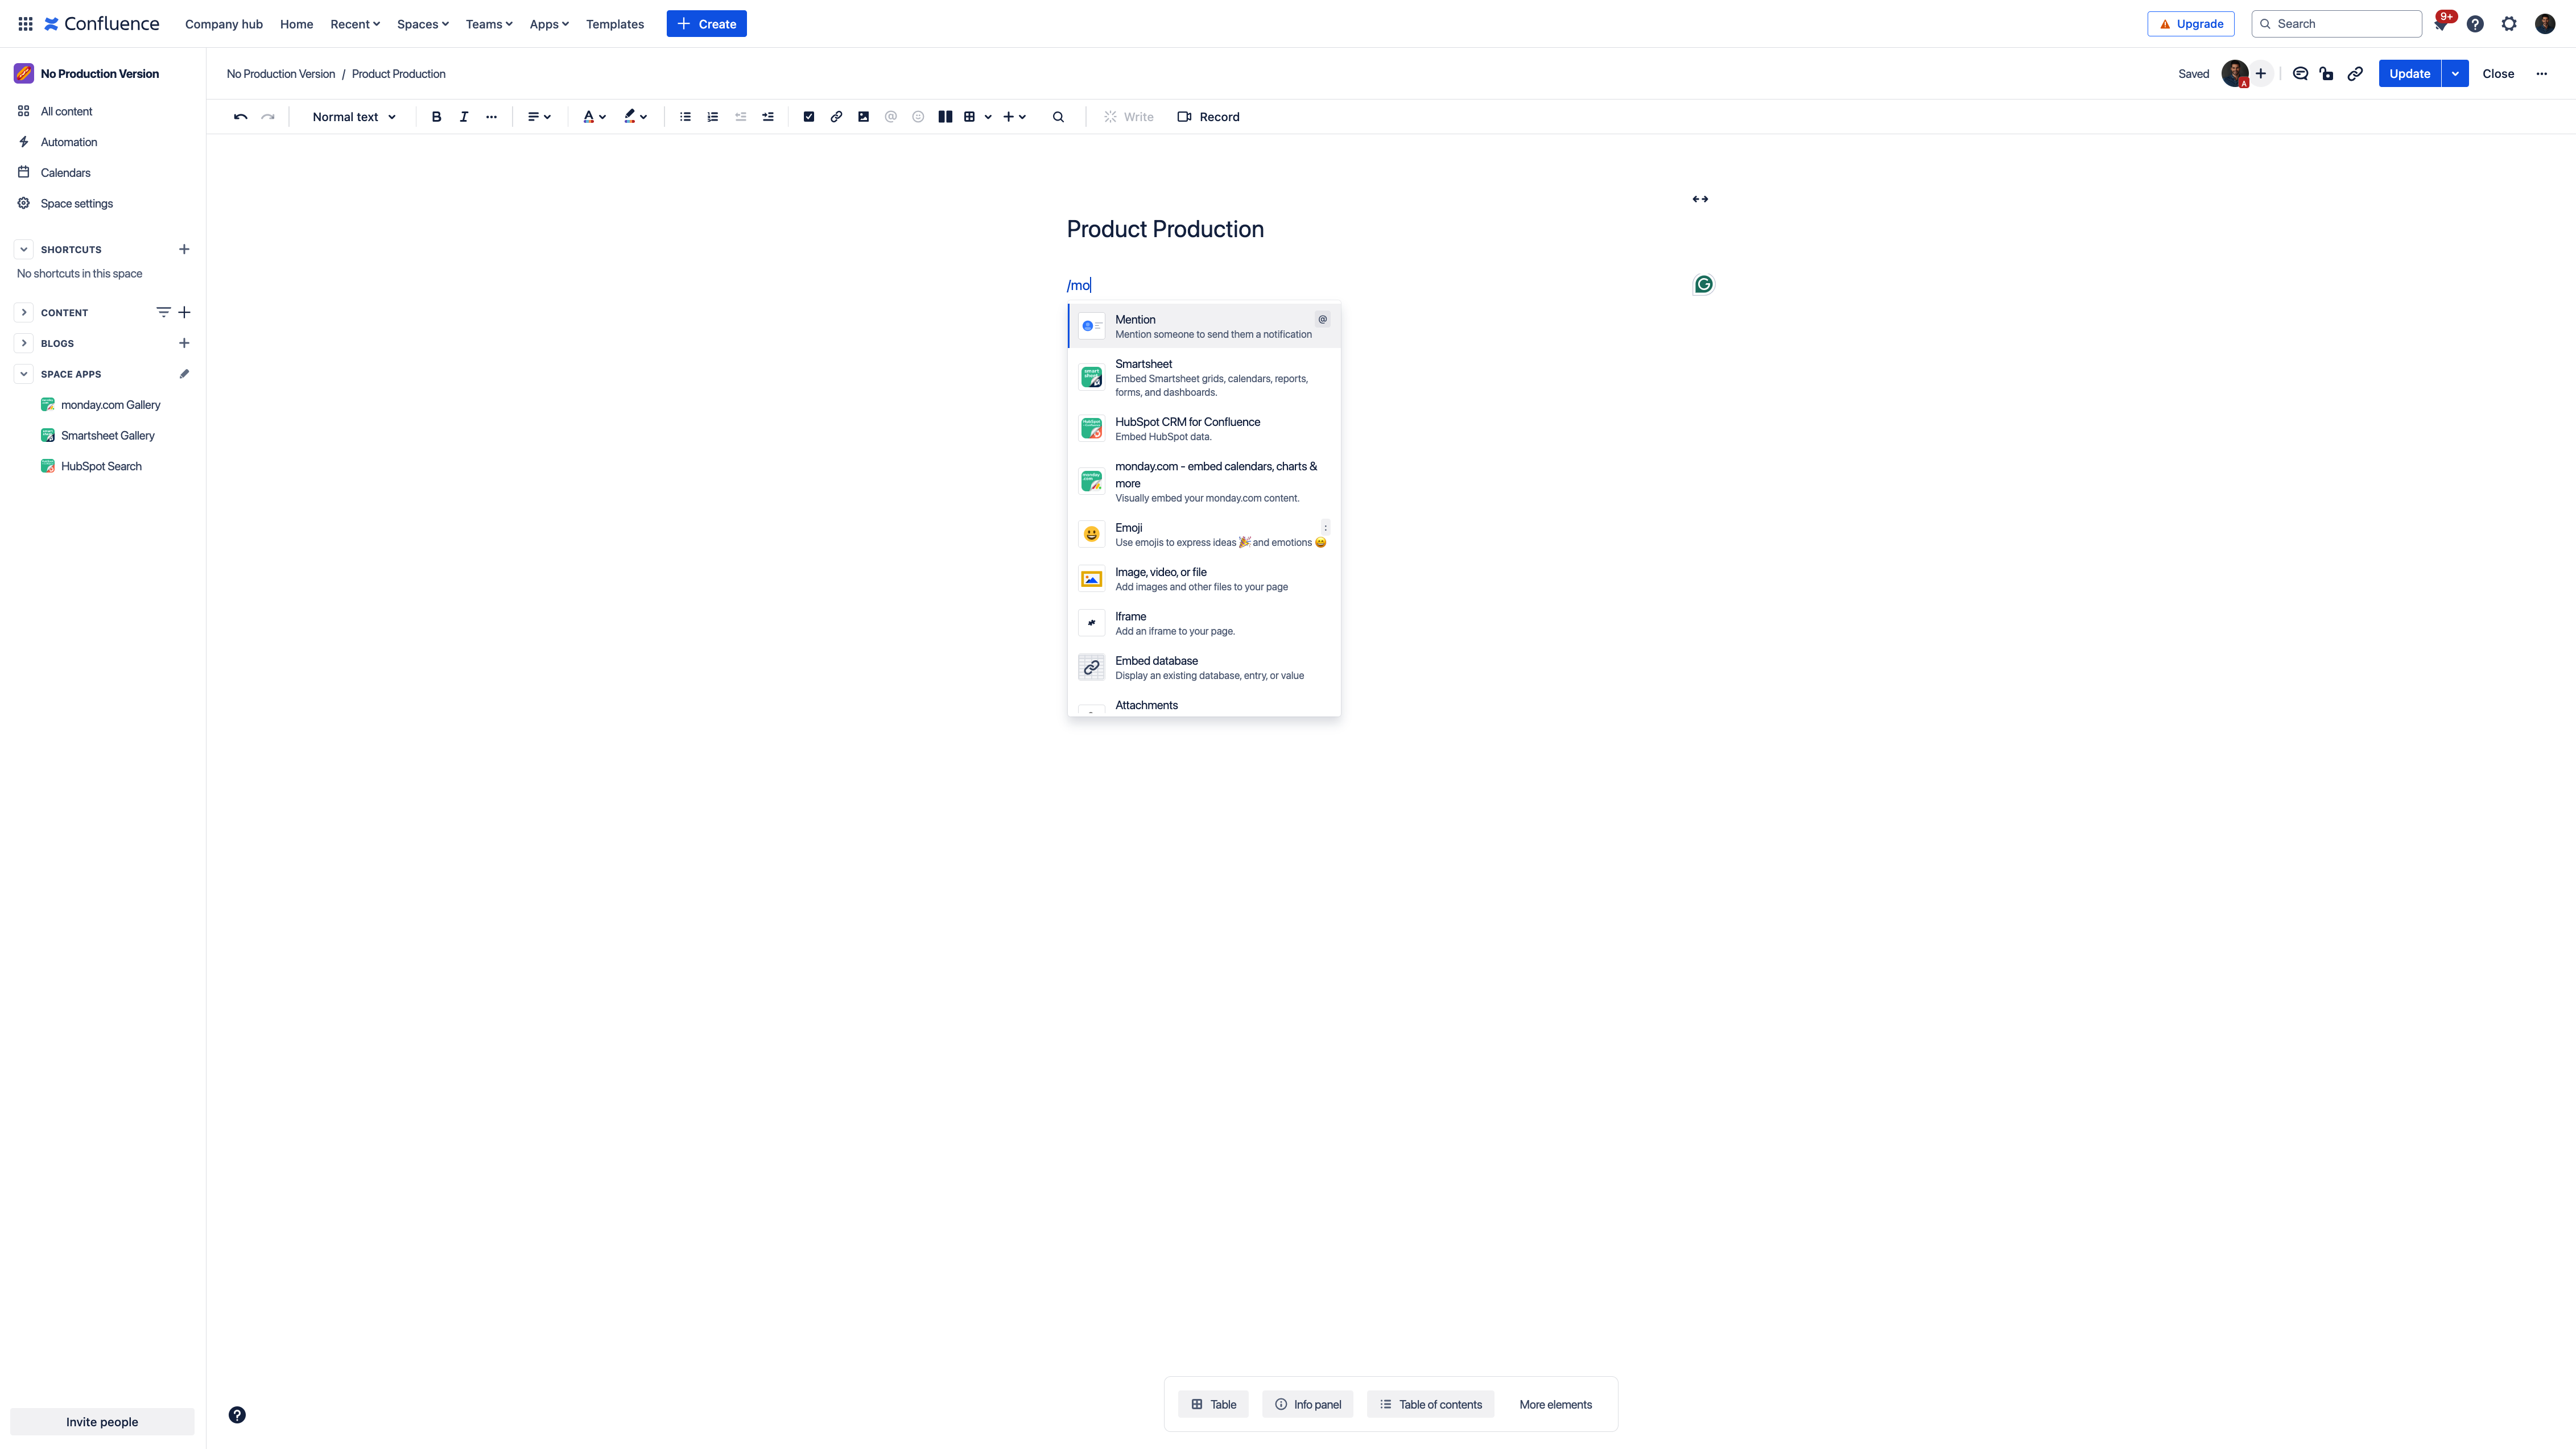Select Smartsheet from the slash menu
Screen dimensions: 2576x1449
click(x=1204, y=378)
